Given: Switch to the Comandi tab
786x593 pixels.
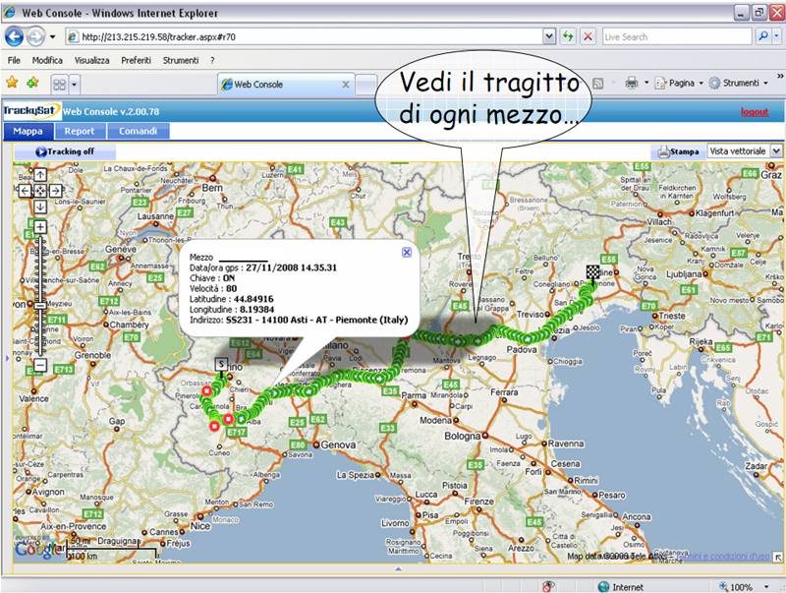Looking at the screenshot, I should pos(138,131).
